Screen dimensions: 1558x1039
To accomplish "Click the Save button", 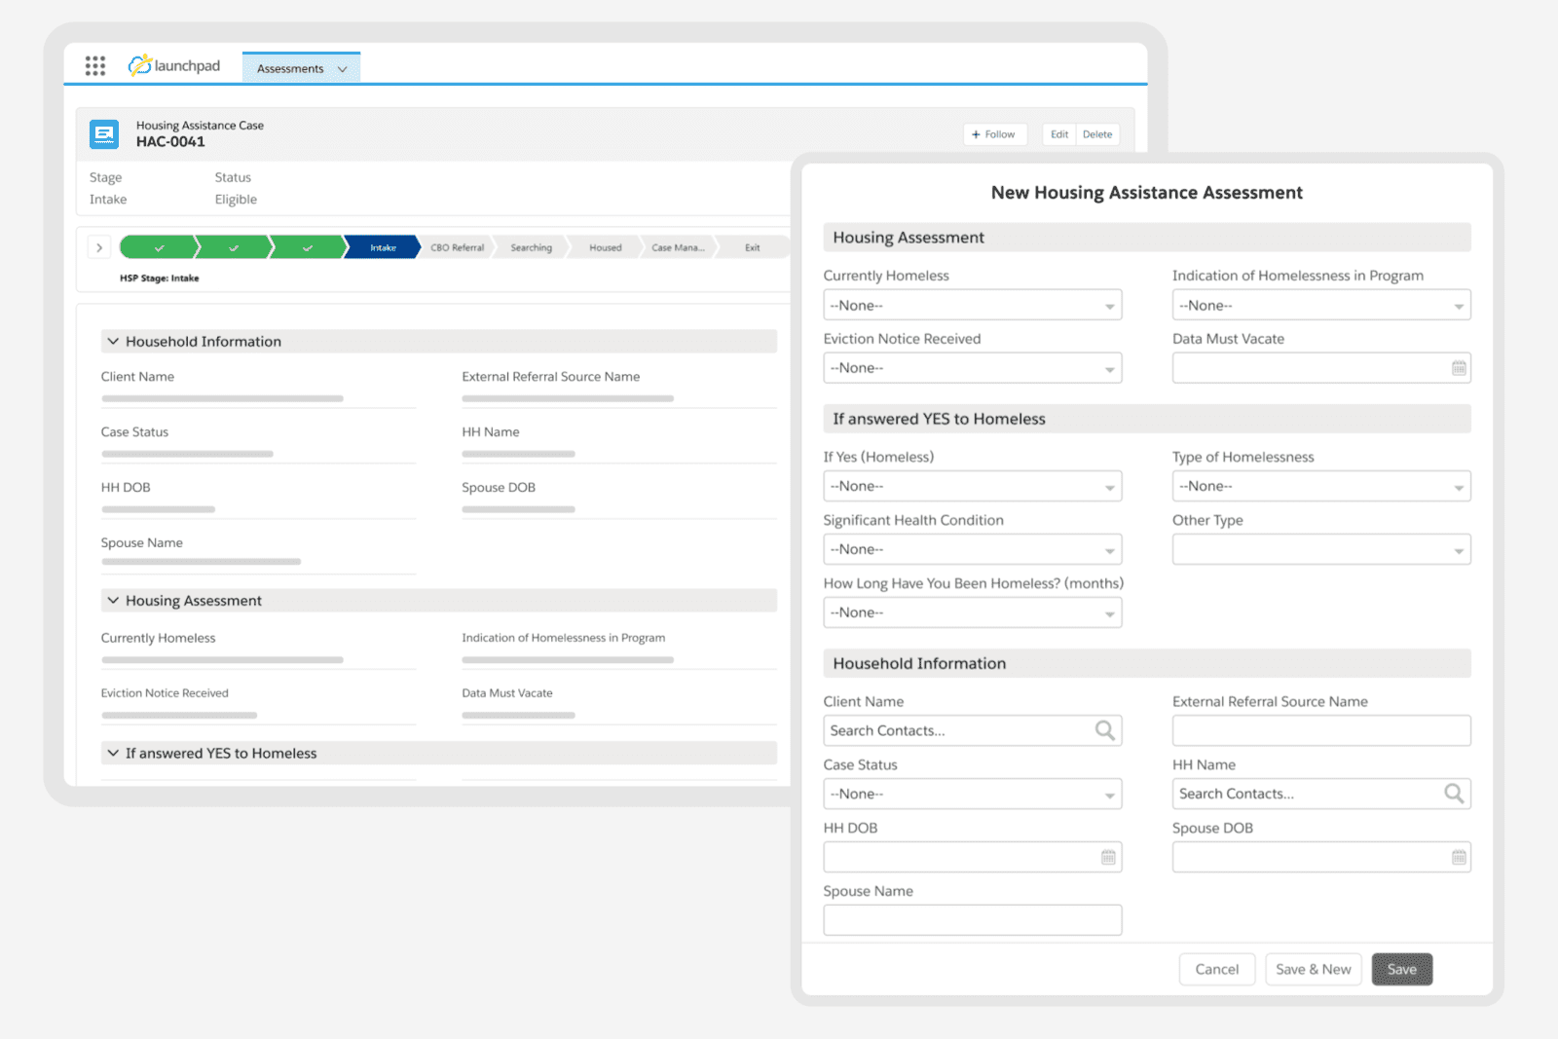I will tap(1401, 969).
